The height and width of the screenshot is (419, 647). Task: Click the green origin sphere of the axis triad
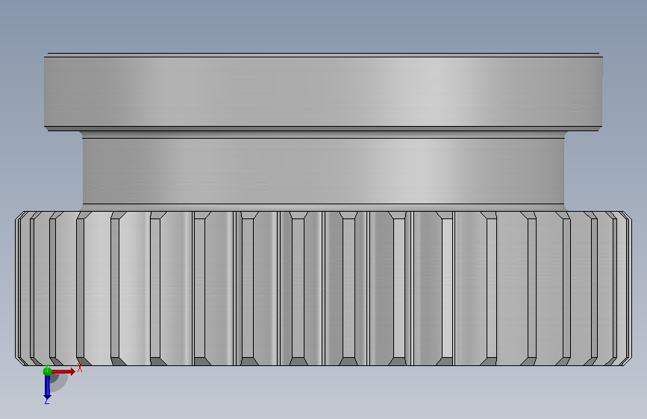pos(47,371)
